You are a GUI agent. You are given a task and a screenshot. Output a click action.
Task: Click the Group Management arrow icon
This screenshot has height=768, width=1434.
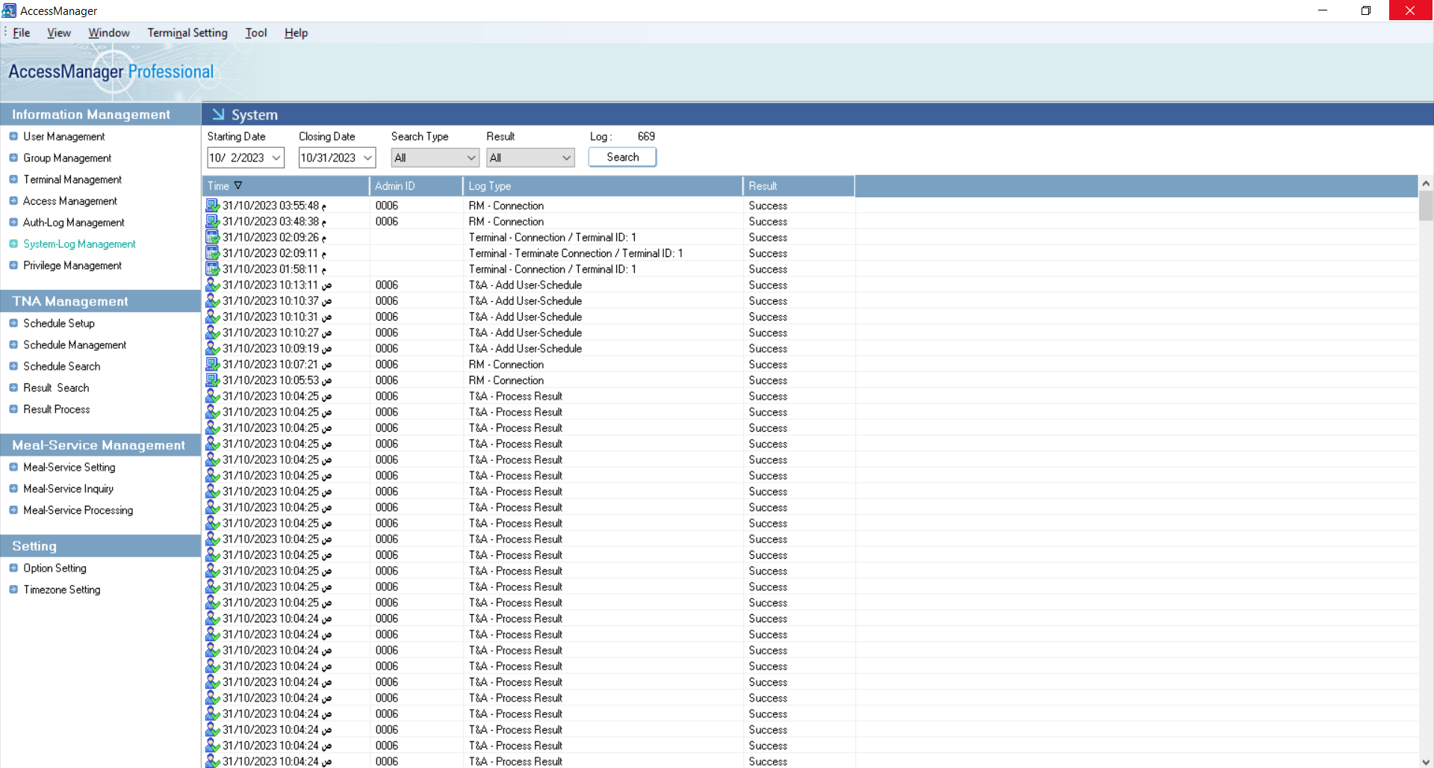pos(13,158)
